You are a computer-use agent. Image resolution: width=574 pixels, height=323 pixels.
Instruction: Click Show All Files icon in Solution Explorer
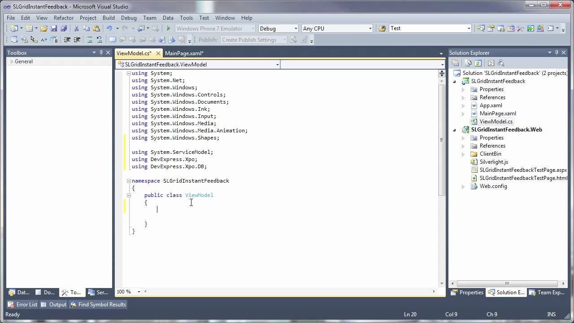click(x=468, y=63)
